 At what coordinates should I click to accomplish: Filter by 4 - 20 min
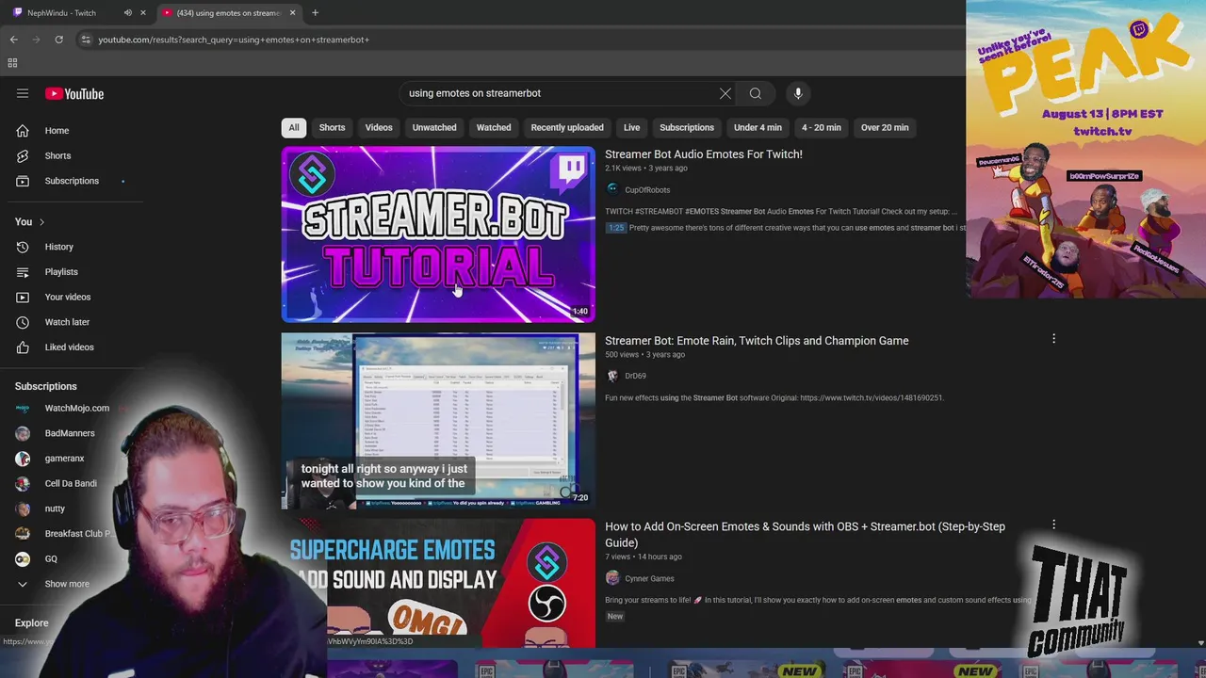point(822,128)
